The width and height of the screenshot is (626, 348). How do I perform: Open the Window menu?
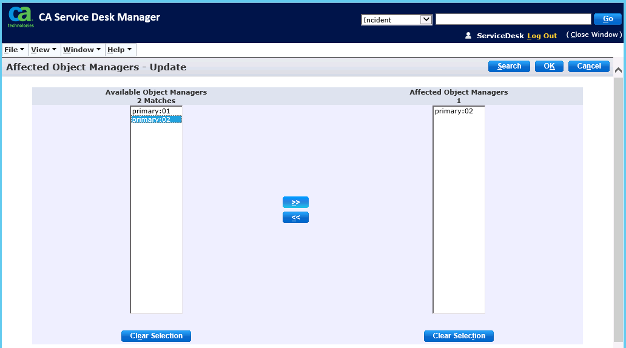coord(82,50)
